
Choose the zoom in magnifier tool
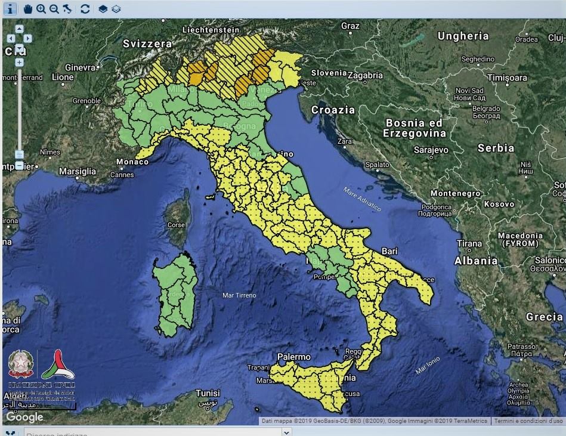pyautogui.click(x=41, y=9)
